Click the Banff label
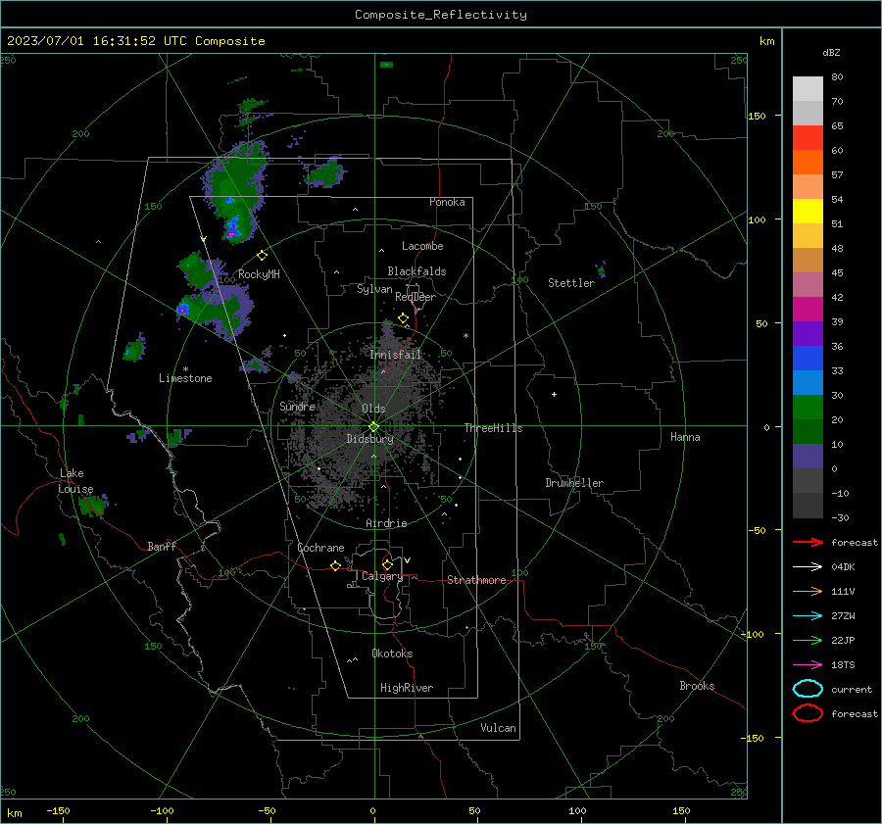 tap(162, 546)
